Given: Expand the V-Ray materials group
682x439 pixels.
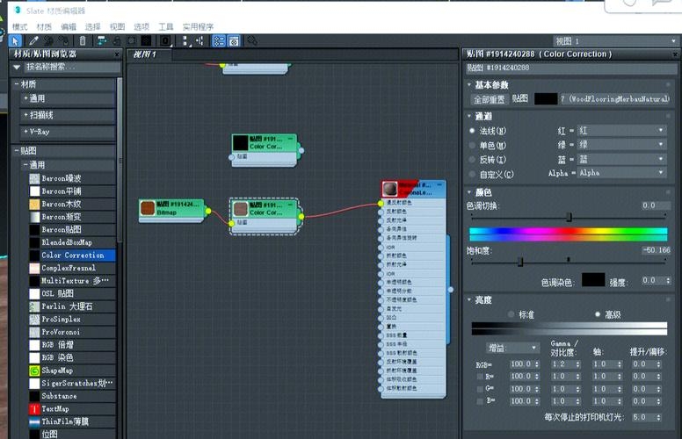Looking at the screenshot, I should click(26, 132).
